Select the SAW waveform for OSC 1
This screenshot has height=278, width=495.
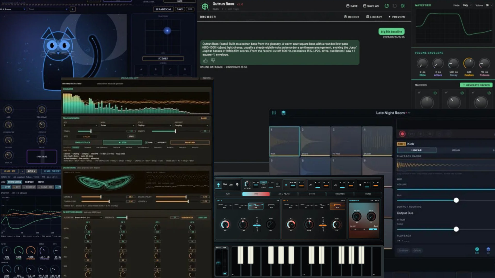point(256,206)
